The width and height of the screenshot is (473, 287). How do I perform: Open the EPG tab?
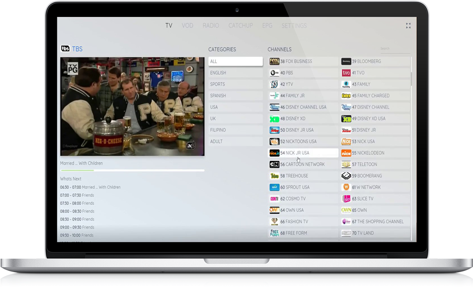[267, 26]
